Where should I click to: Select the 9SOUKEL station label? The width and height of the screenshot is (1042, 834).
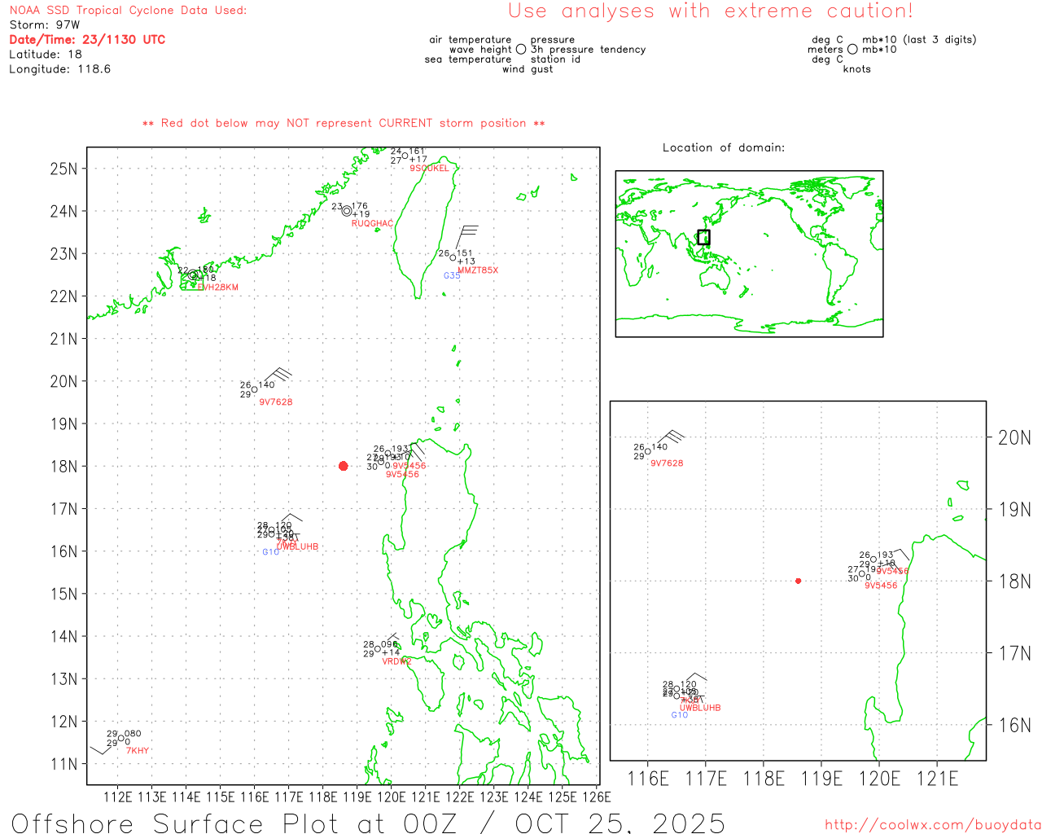click(x=429, y=169)
